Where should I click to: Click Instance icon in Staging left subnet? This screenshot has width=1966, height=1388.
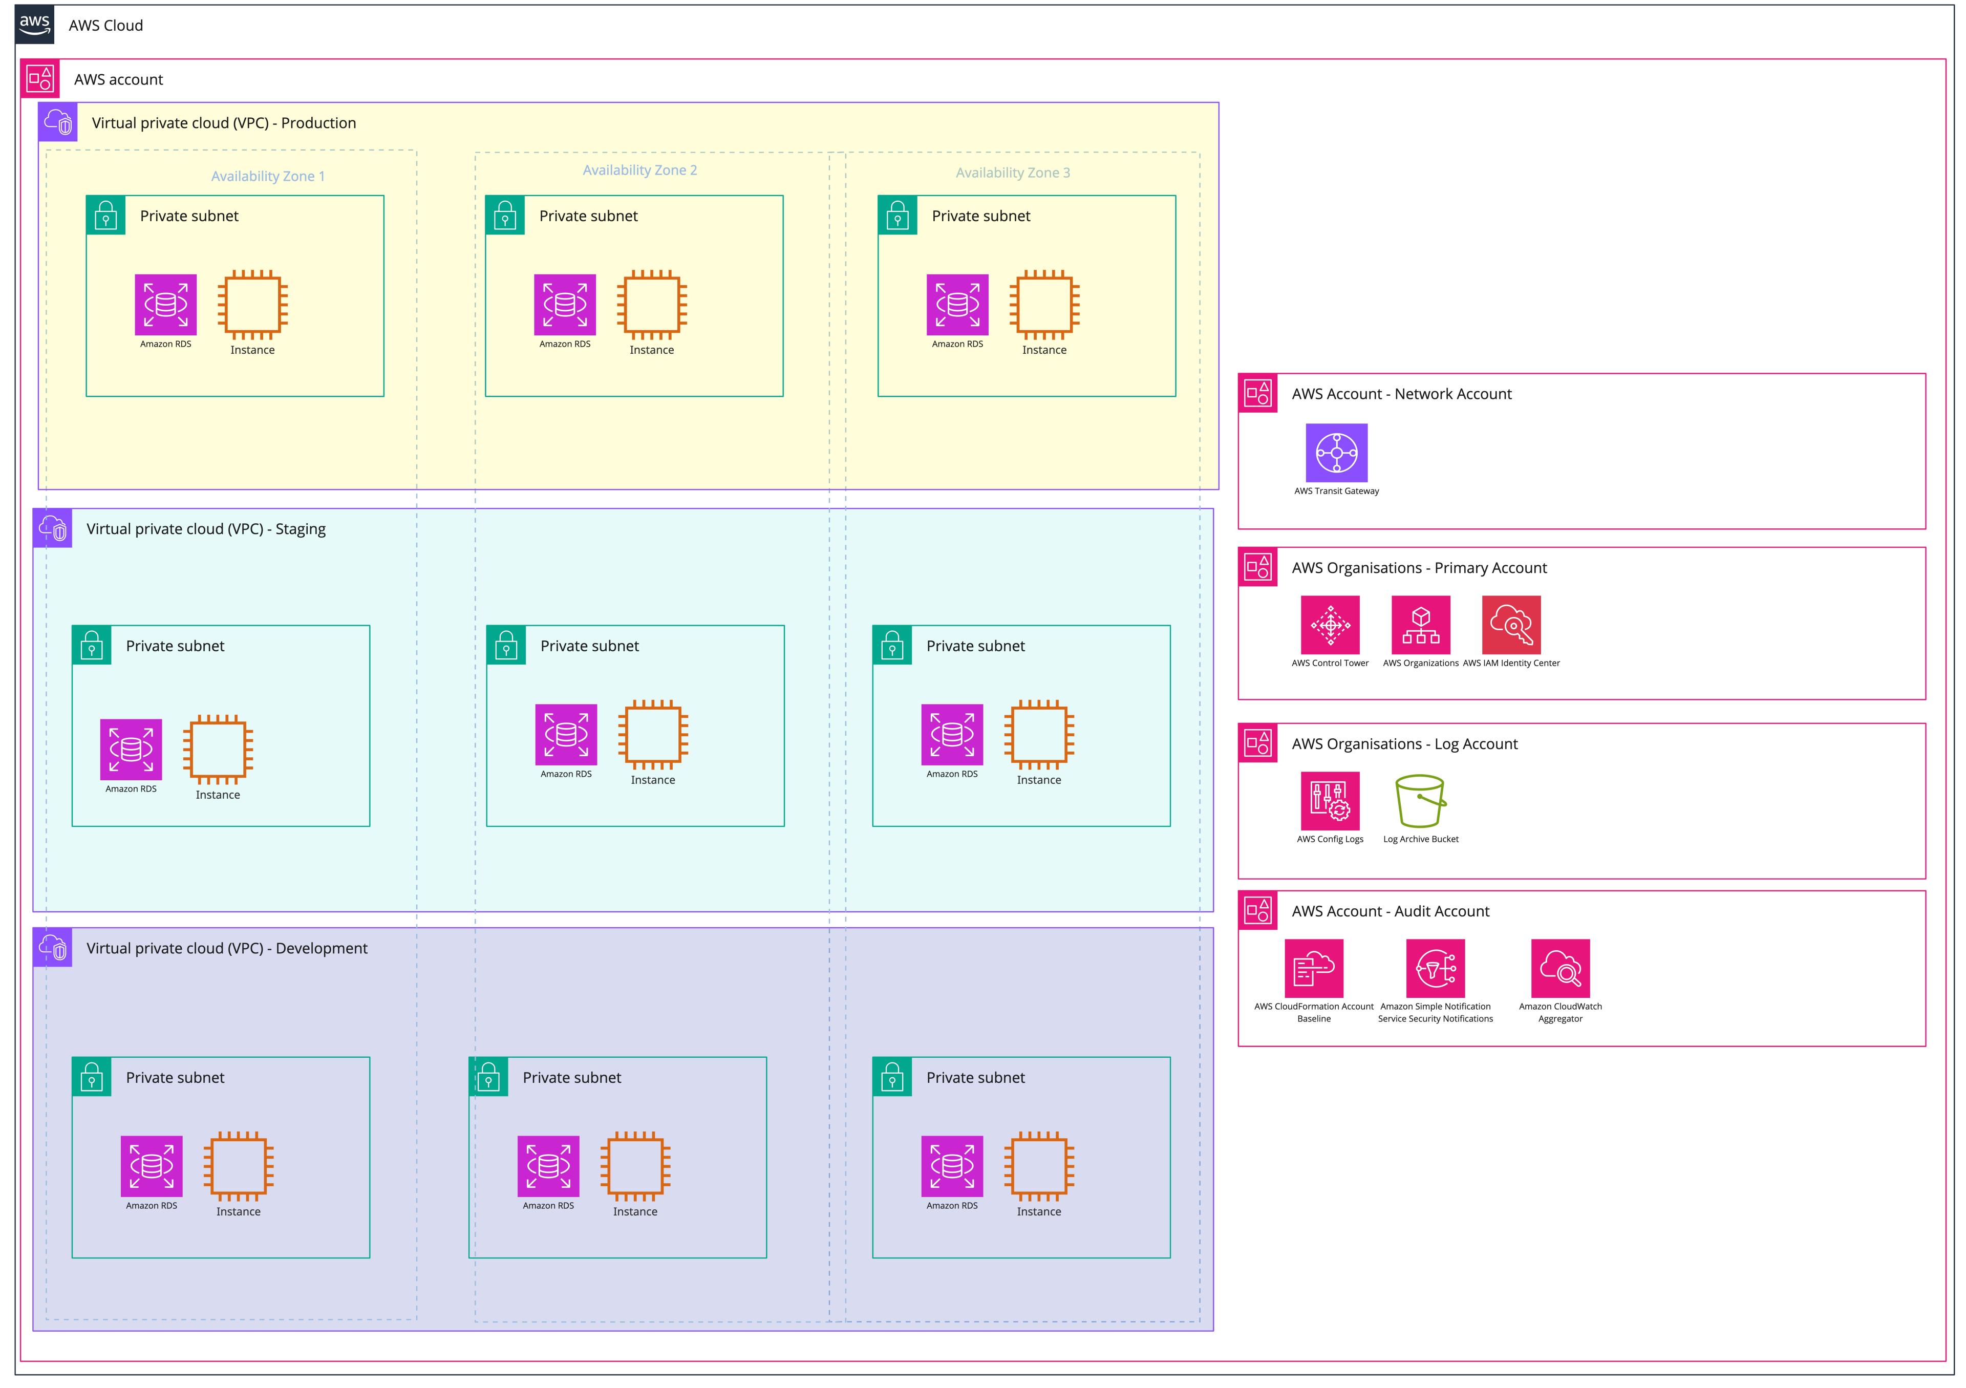218,750
